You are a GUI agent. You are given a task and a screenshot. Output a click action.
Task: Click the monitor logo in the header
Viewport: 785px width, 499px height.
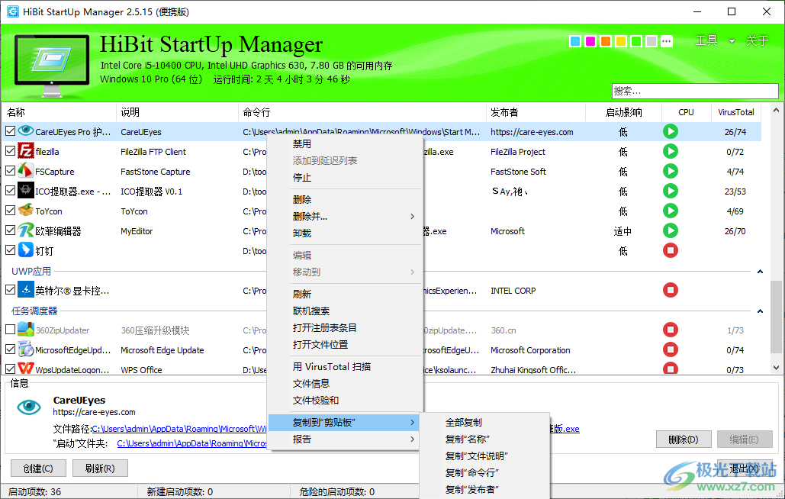point(52,65)
